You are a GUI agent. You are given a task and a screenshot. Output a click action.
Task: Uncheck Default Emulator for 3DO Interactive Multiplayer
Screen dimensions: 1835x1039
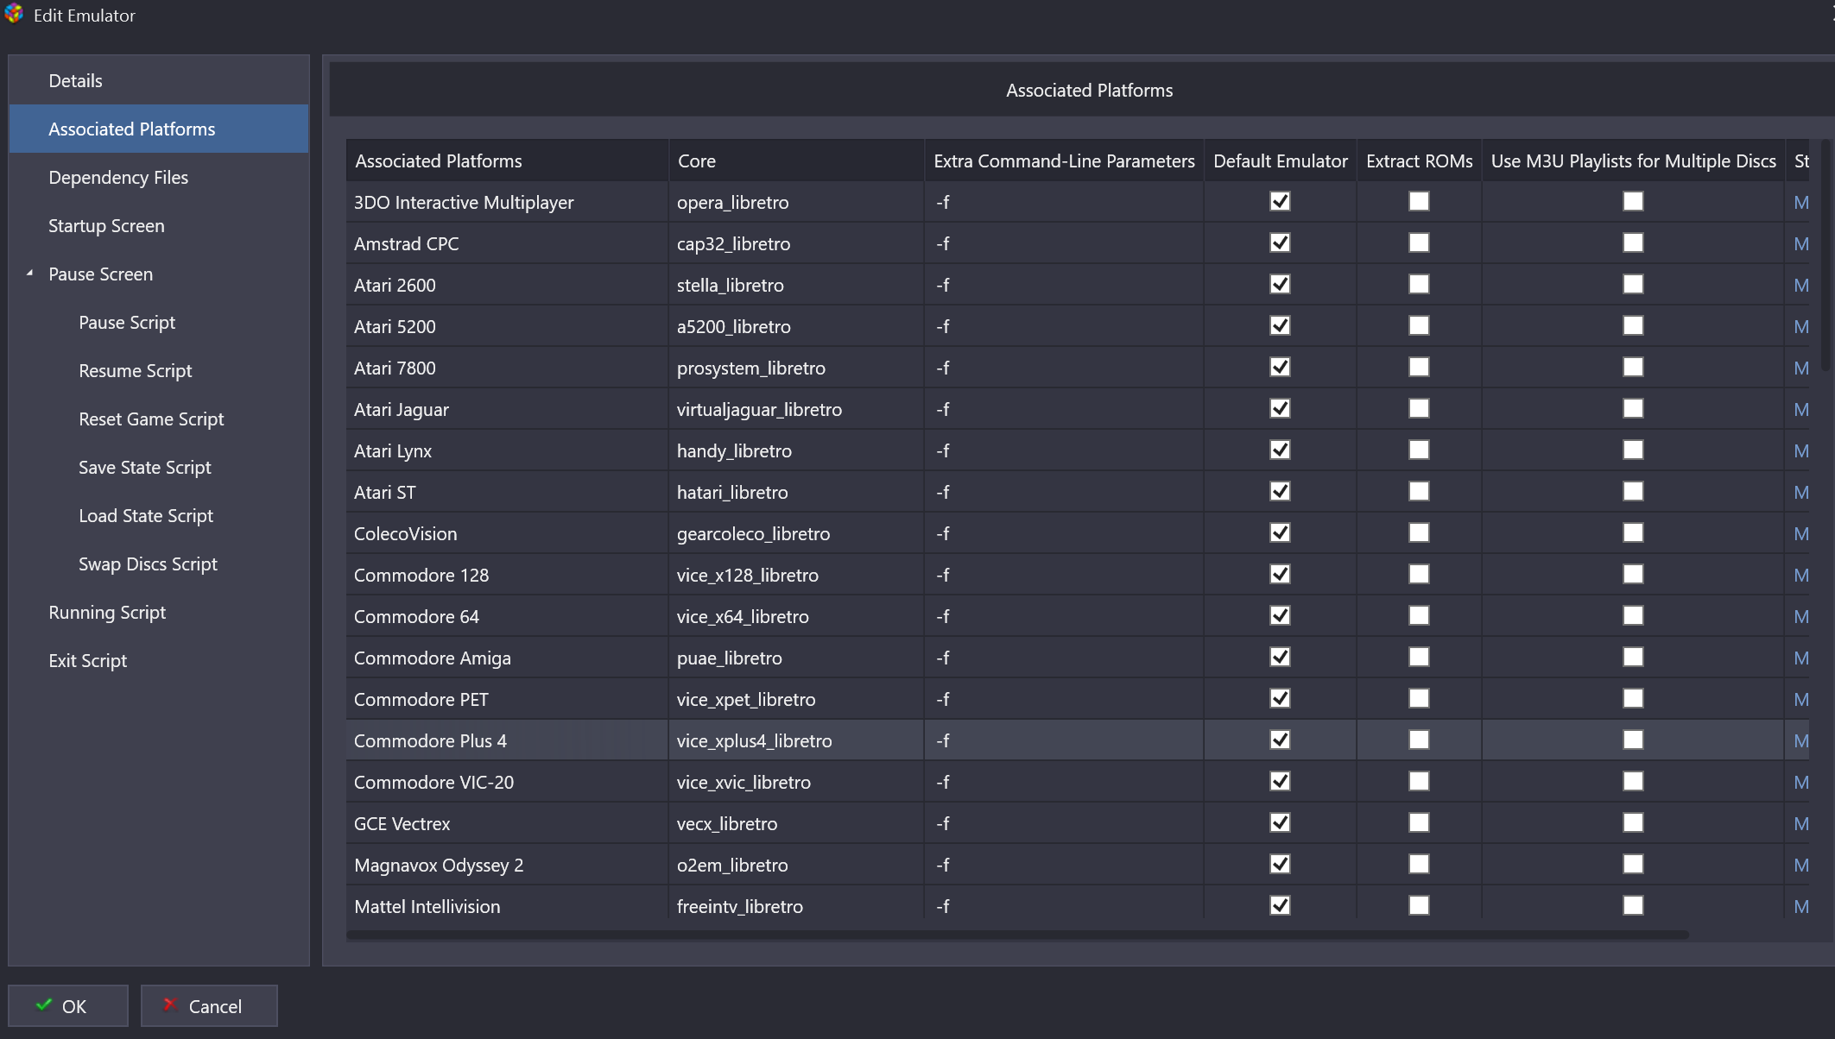coord(1280,201)
